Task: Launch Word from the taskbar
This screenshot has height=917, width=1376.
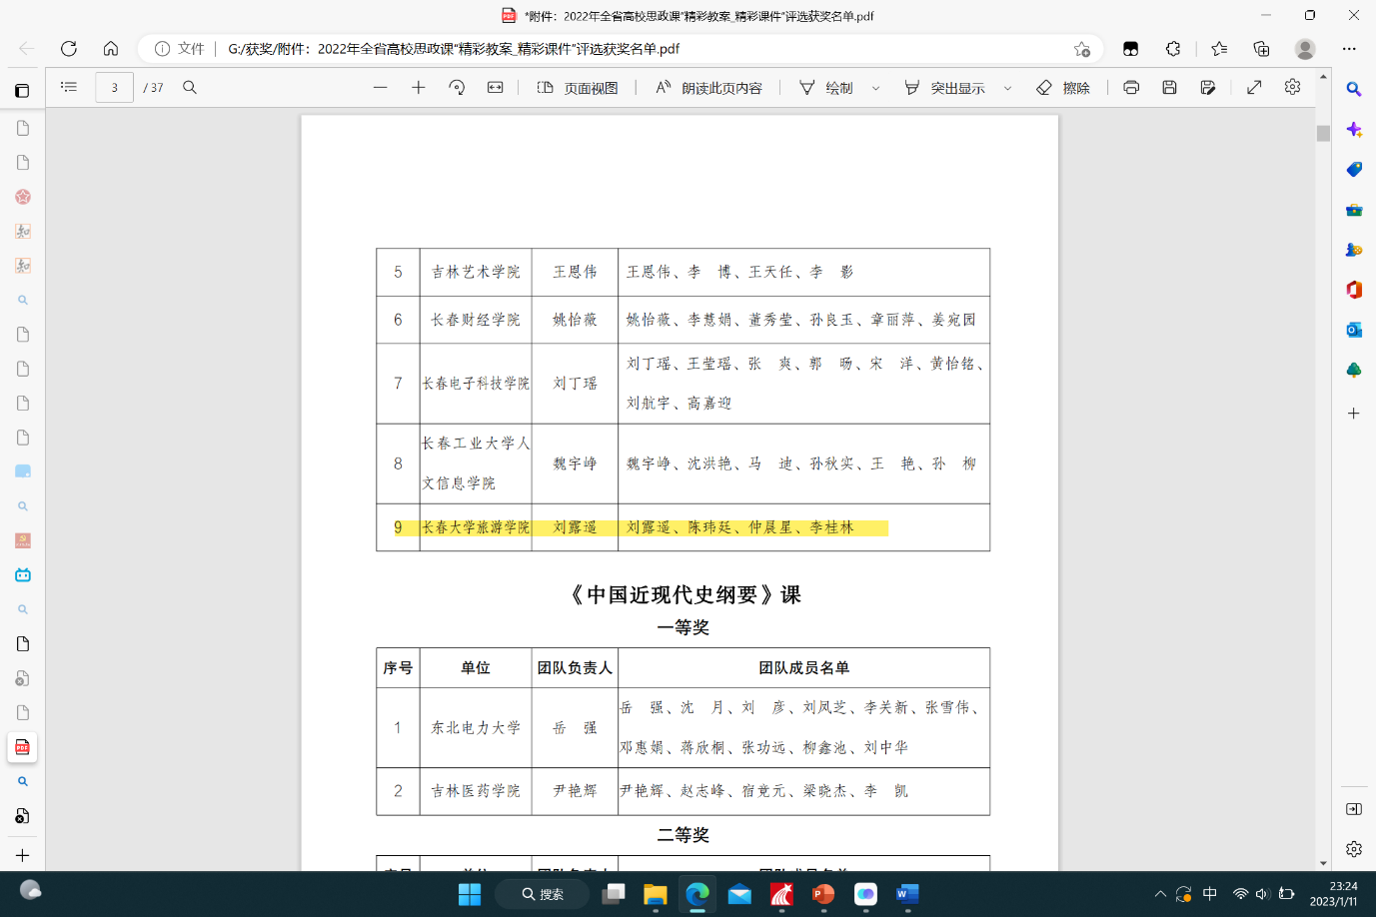Action: point(906,896)
